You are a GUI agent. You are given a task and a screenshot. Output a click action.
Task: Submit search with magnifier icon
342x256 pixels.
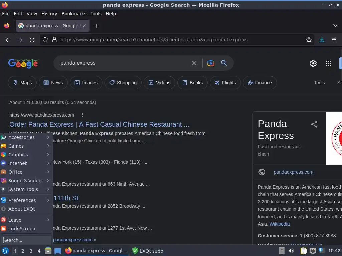click(224, 63)
